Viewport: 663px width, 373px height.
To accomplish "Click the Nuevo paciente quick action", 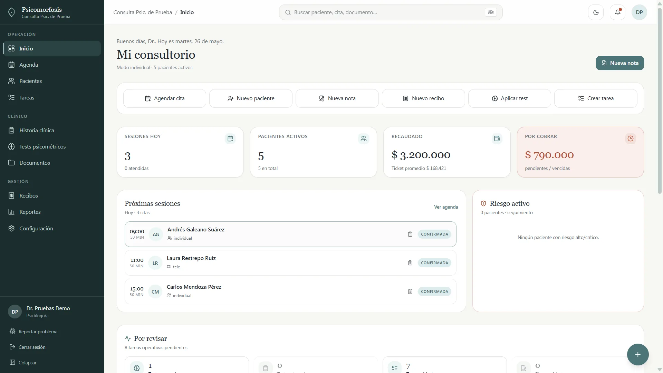I will pyautogui.click(x=251, y=98).
